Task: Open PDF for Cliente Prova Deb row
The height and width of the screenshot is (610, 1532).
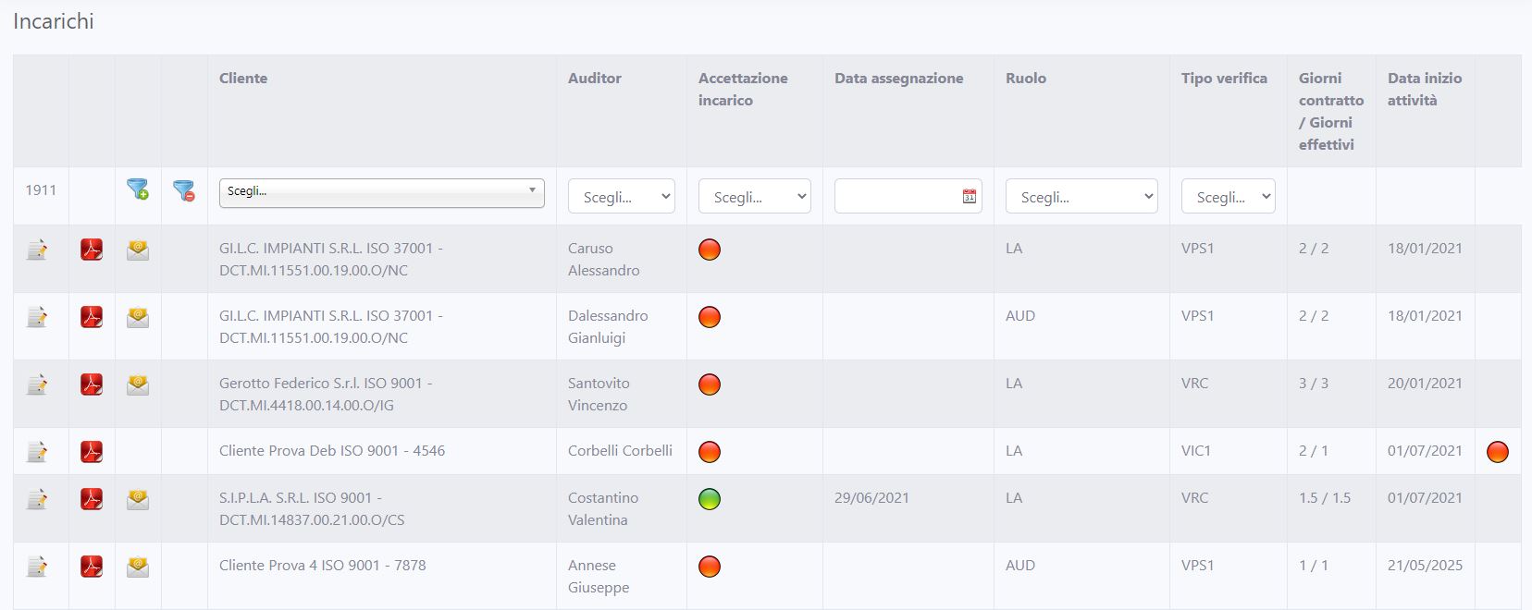Action: pos(92,452)
